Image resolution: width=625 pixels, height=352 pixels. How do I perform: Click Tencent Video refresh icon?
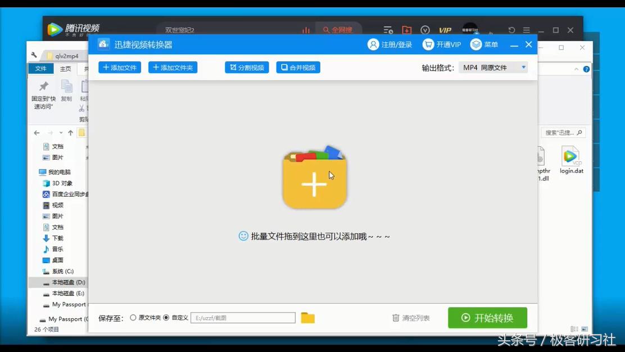click(512, 30)
